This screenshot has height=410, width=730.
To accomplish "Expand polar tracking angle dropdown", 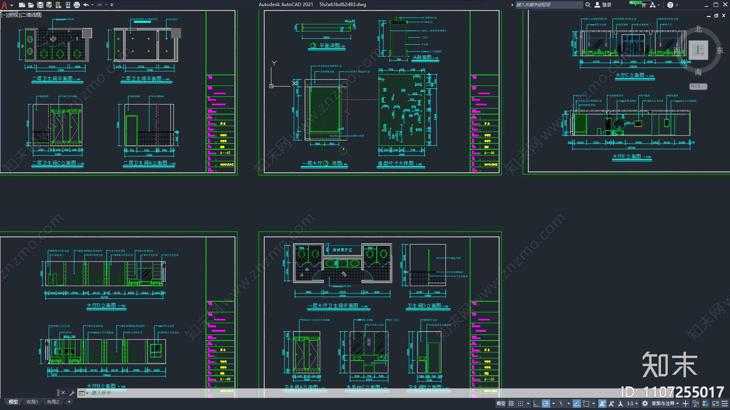I will pyautogui.click(x=553, y=403).
